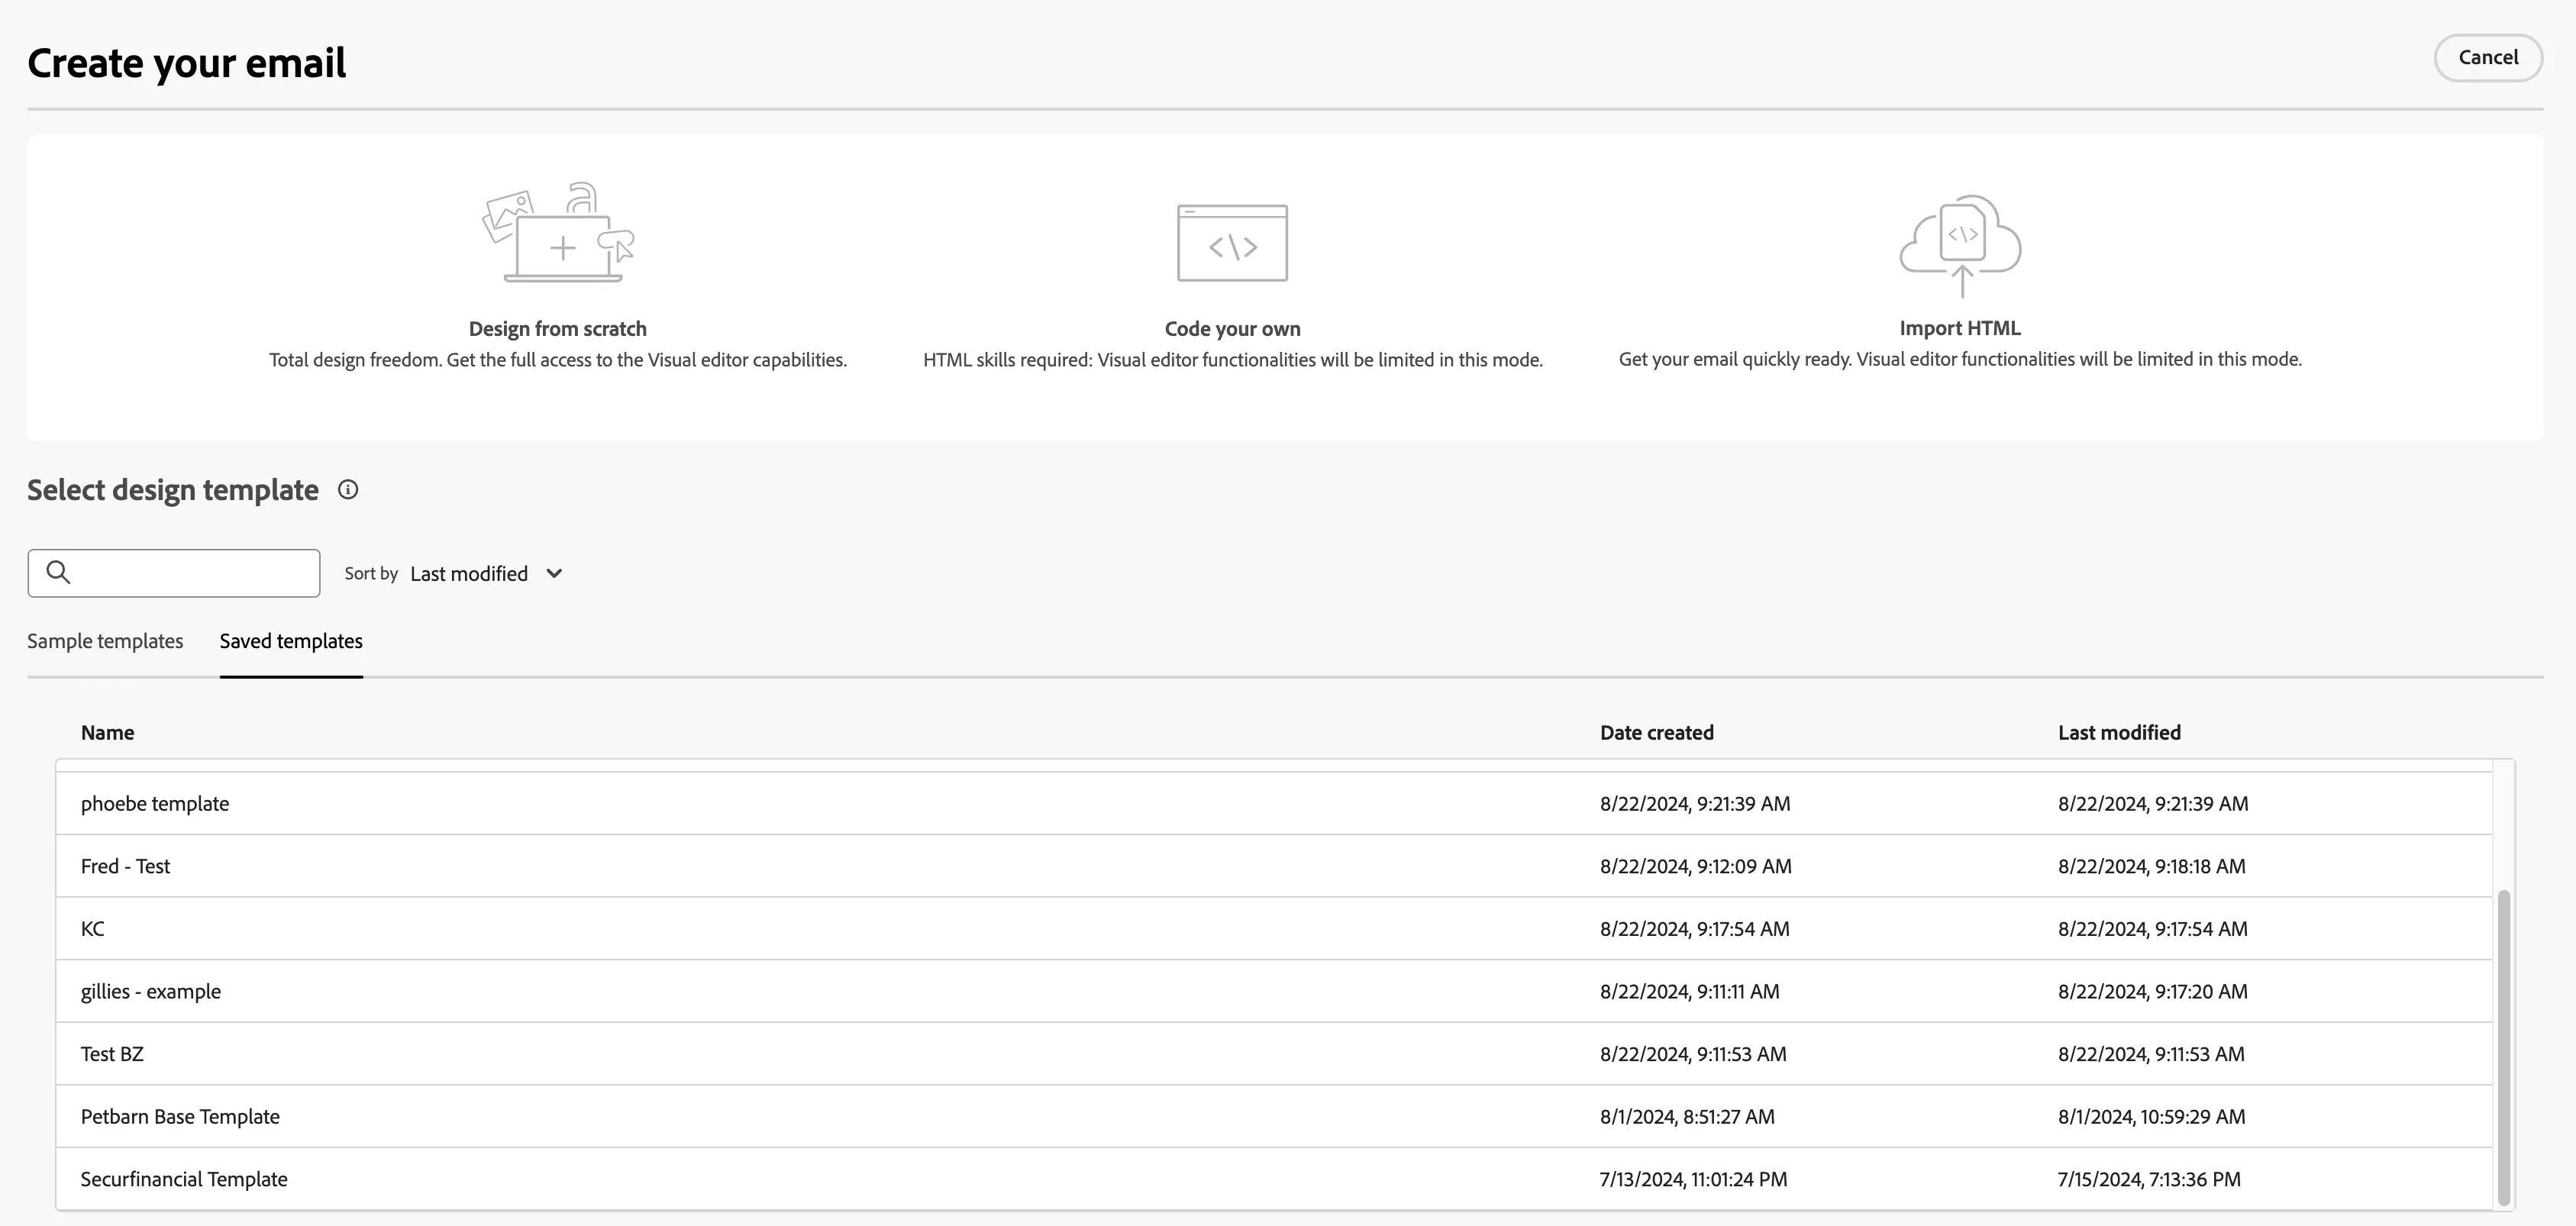This screenshot has height=1226, width=2576.
Task: Switch to the Sample templates tab
Action: point(105,641)
